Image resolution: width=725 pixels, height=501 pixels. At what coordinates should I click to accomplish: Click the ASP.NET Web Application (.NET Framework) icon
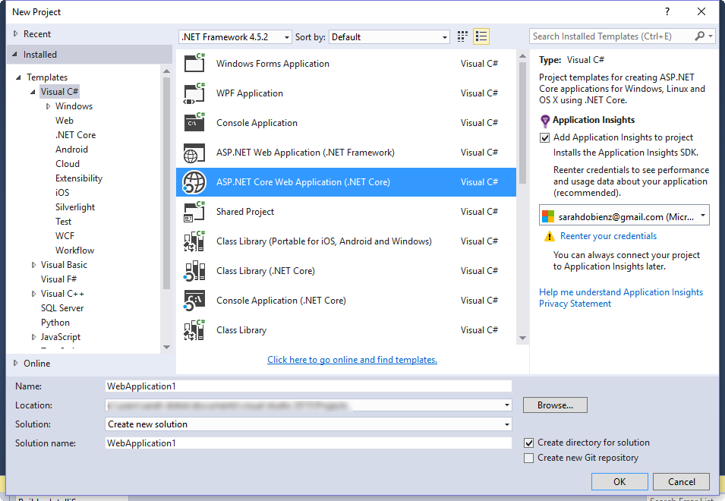[194, 153]
